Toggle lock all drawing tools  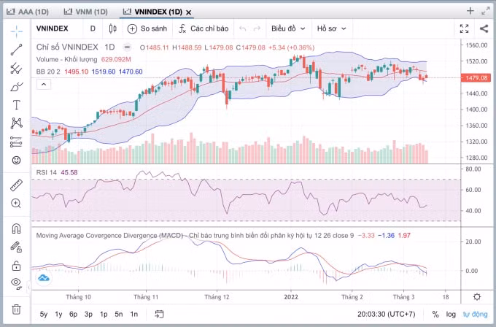(17, 266)
